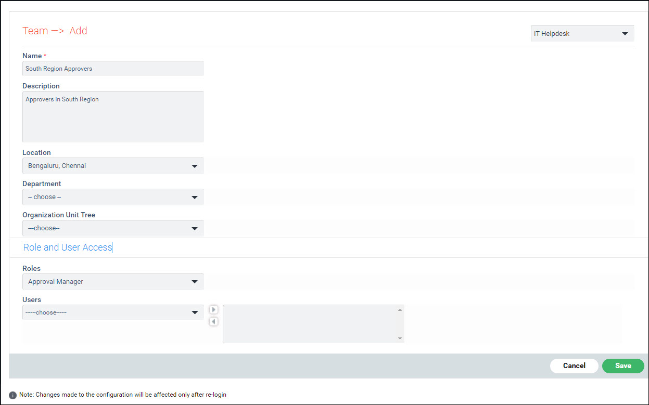649x405 pixels.
Task: Click the down scroll arrow of the users list box
Action: (400, 339)
